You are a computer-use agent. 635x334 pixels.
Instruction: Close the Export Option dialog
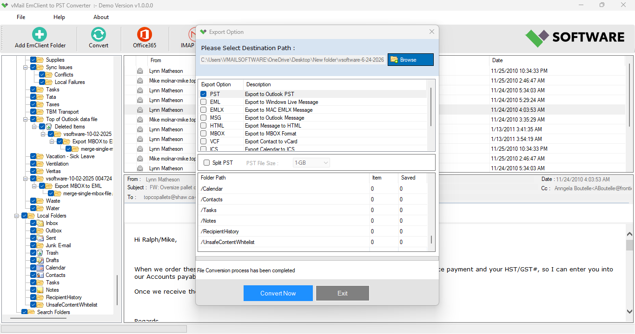point(432,32)
